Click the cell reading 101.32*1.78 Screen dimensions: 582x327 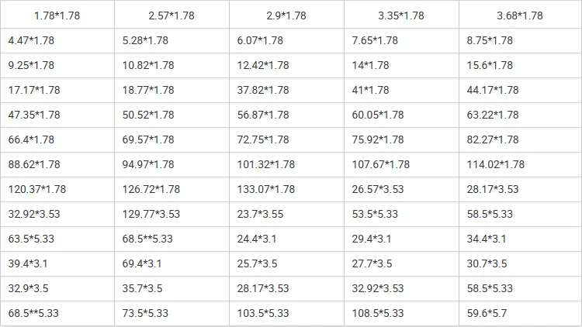click(286, 164)
